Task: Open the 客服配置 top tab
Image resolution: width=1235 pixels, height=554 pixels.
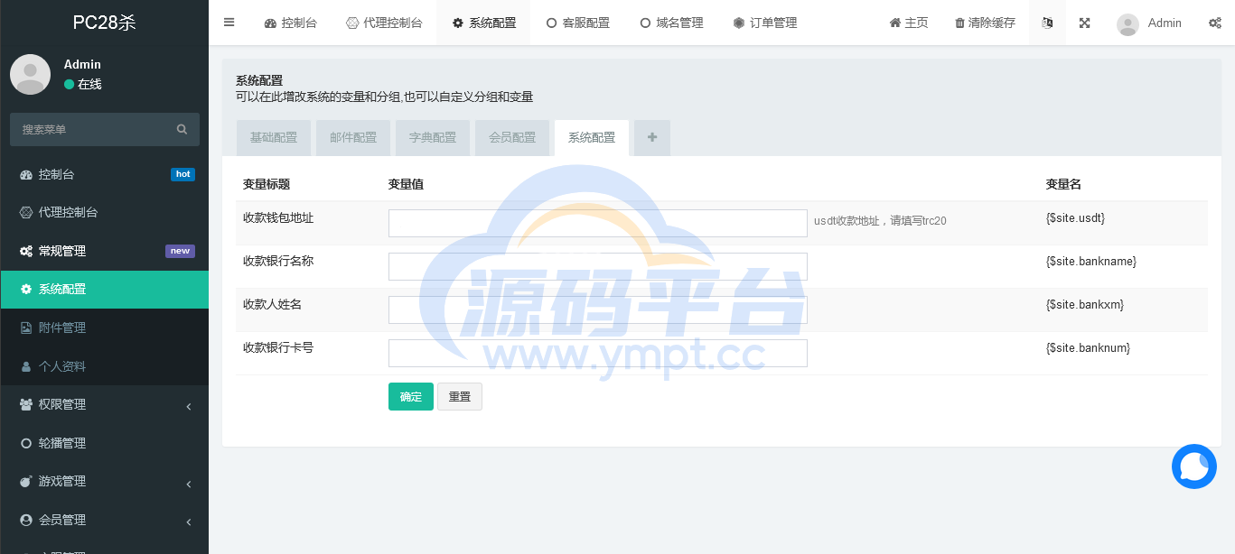Action: tap(577, 23)
